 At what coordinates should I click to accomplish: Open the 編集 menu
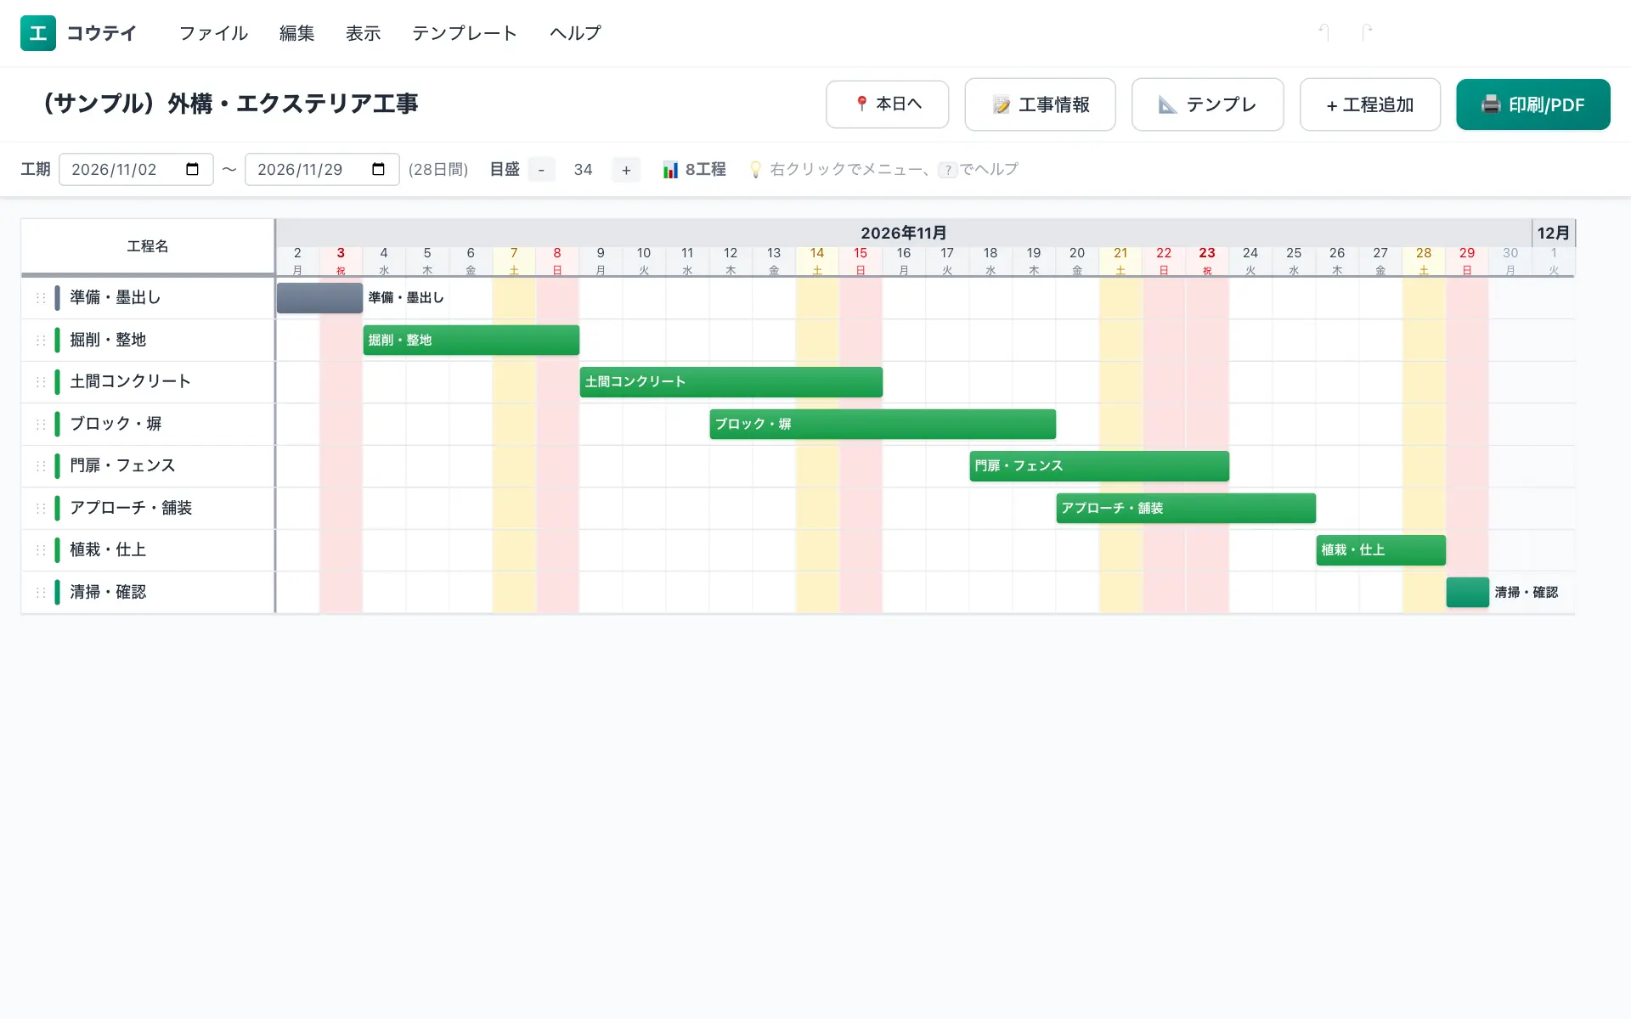(296, 33)
